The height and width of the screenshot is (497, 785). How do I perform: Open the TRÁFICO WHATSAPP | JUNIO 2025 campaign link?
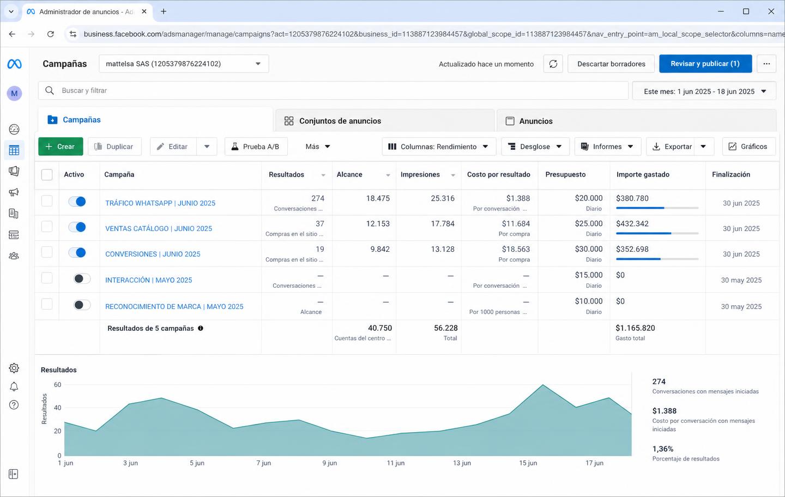click(160, 203)
